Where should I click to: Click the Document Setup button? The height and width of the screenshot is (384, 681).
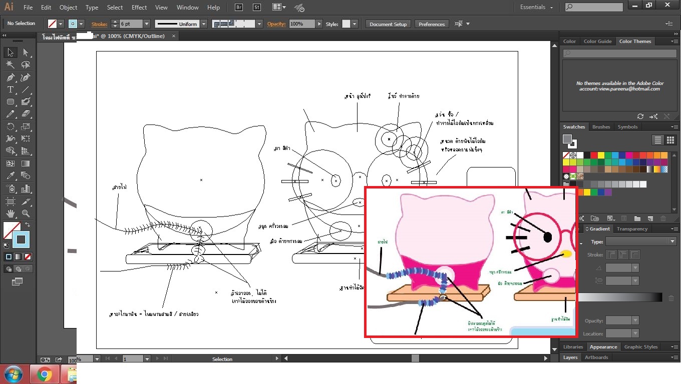(388, 24)
